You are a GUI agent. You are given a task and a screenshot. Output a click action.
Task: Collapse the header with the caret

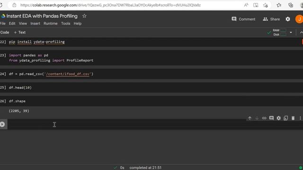301,33
